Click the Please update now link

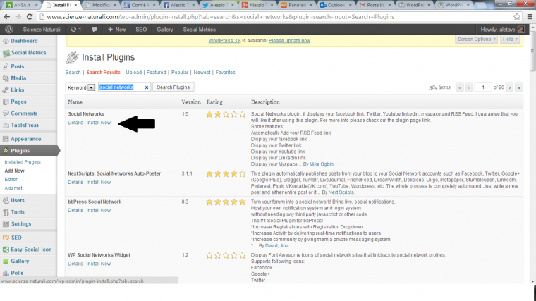pyautogui.click(x=289, y=41)
